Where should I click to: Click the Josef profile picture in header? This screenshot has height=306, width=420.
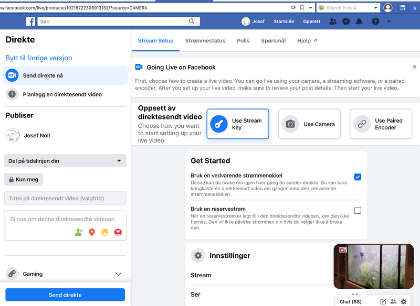click(x=246, y=21)
